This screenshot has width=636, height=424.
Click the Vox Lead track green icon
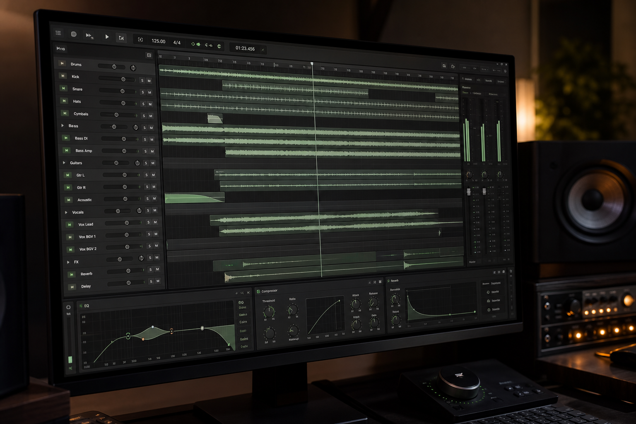coord(70,224)
